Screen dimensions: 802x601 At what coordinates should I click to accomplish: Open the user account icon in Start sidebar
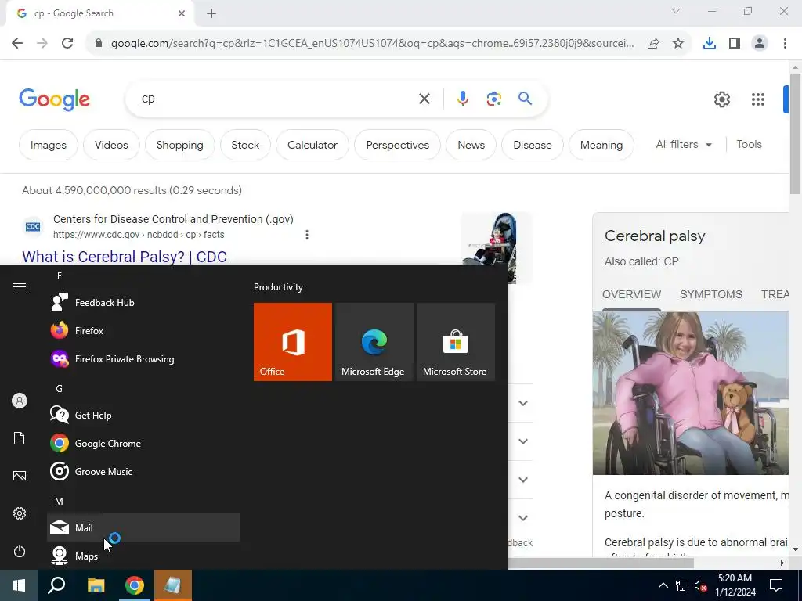(x=20, y=401)
